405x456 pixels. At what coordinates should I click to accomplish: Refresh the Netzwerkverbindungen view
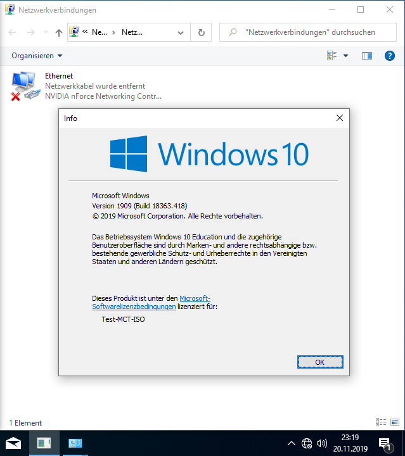[201, 32]
